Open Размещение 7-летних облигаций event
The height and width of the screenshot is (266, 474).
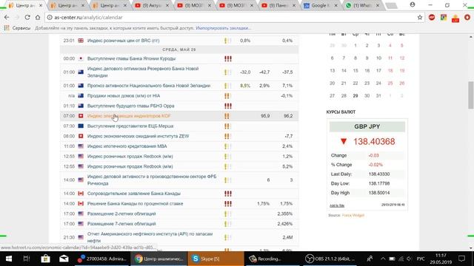pos(121,224)
